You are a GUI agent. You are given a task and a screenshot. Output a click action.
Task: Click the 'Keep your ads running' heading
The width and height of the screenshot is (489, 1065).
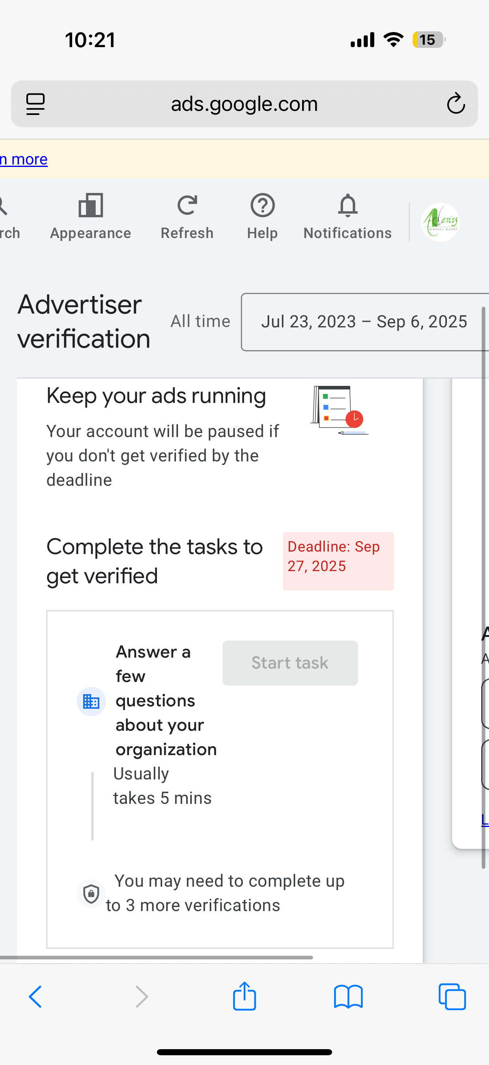(156, 396)
